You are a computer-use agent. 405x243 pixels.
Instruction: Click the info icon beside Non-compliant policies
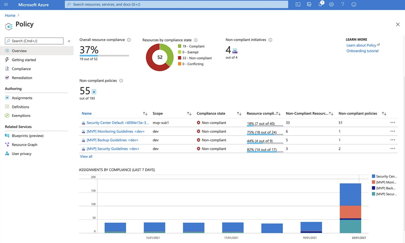point(121,80)
